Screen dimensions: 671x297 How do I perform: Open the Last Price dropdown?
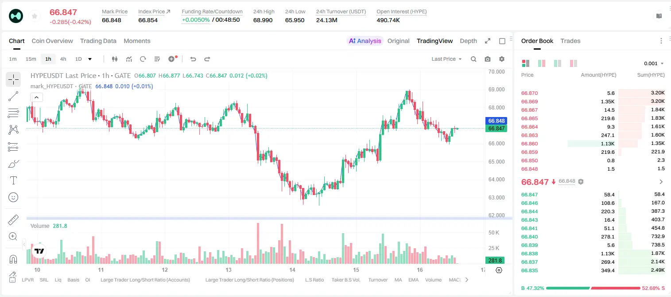point(446,59)
